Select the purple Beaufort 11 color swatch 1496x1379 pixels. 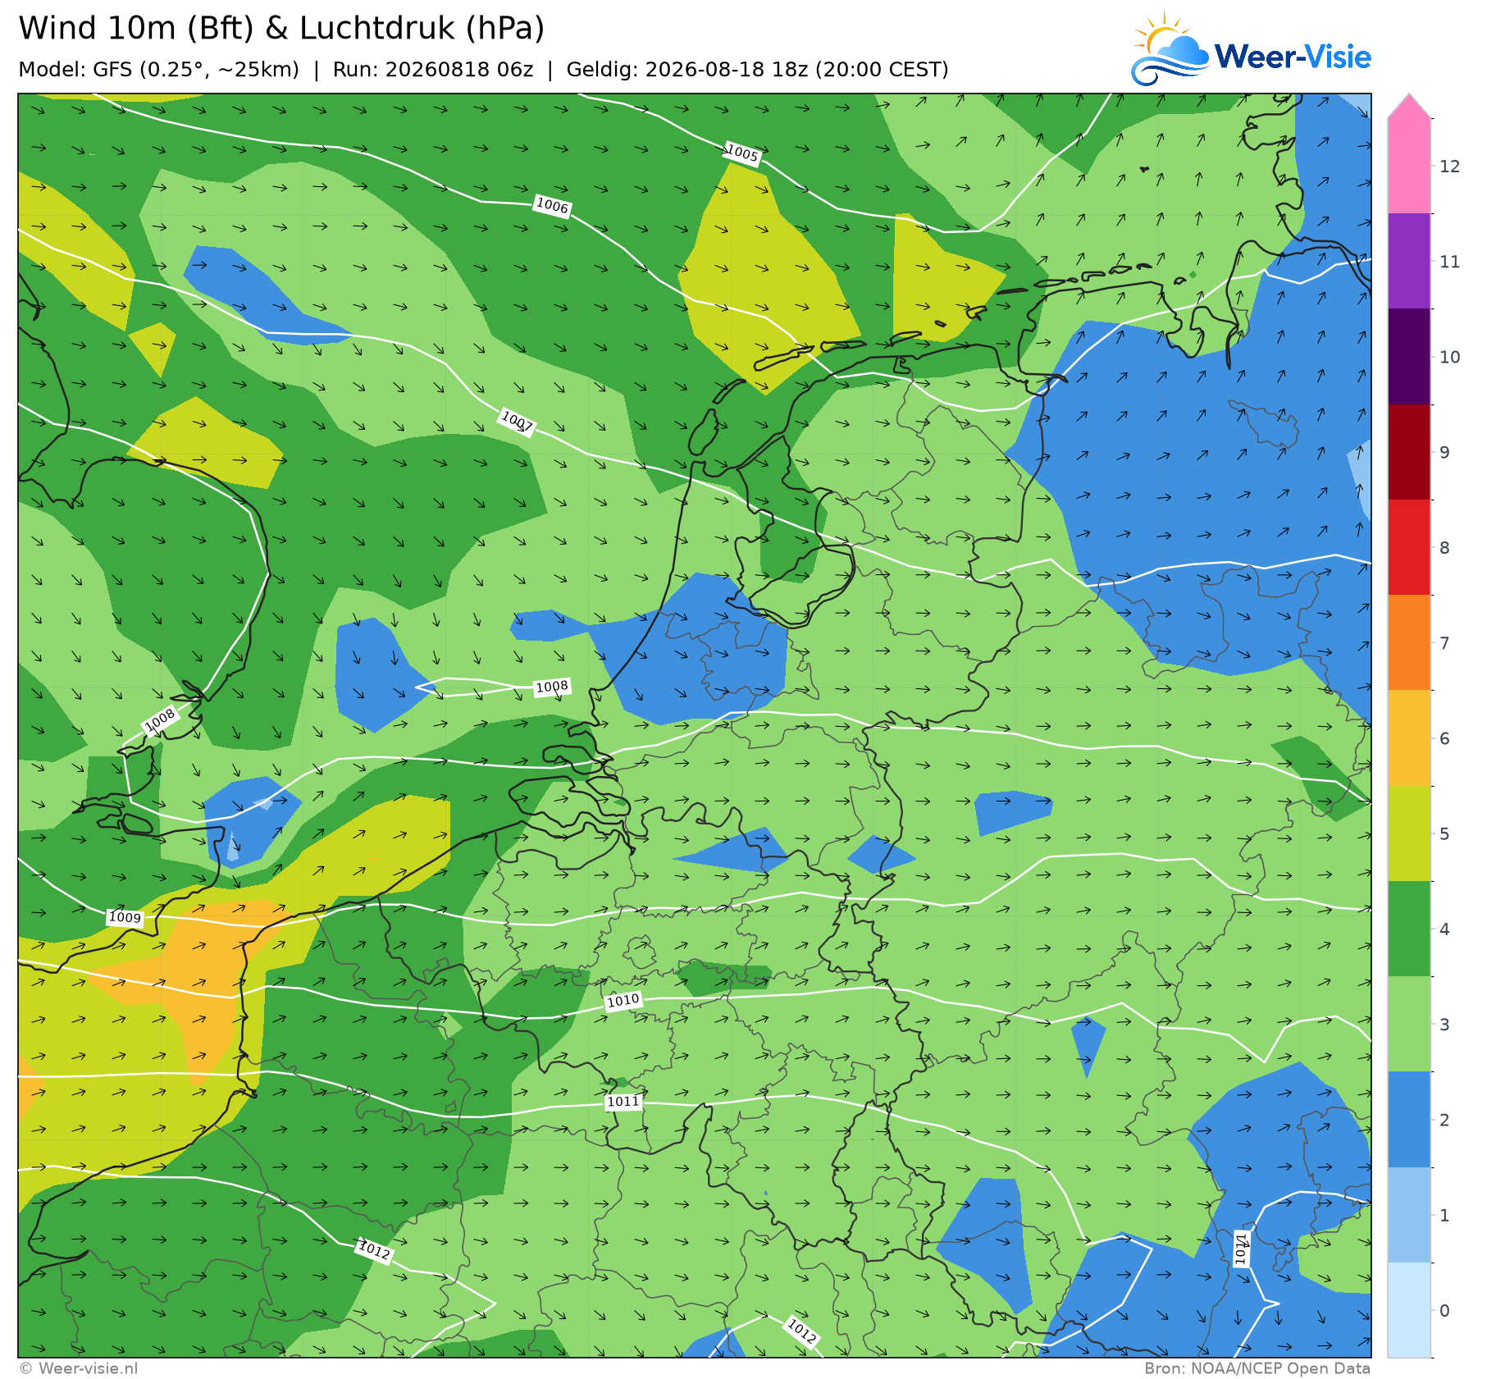pos(1409,262)
